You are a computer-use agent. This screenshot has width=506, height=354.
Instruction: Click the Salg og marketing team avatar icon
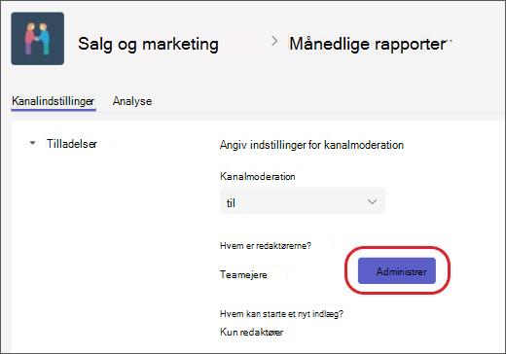tap(38, 39)
